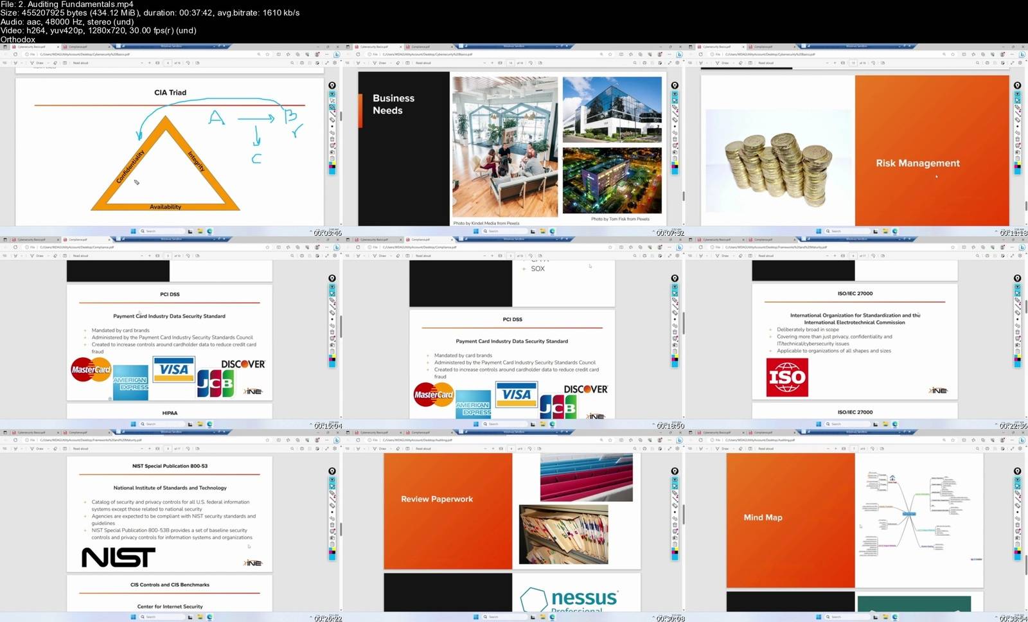Click annotation toolbar round logo in Business Needs frame
The image size is (1028, 622).
(x=675, y=85)
